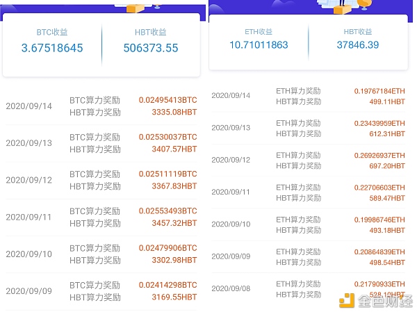Click reward 0.21790933ETH

pyautogui.click(x=379, y=284)
